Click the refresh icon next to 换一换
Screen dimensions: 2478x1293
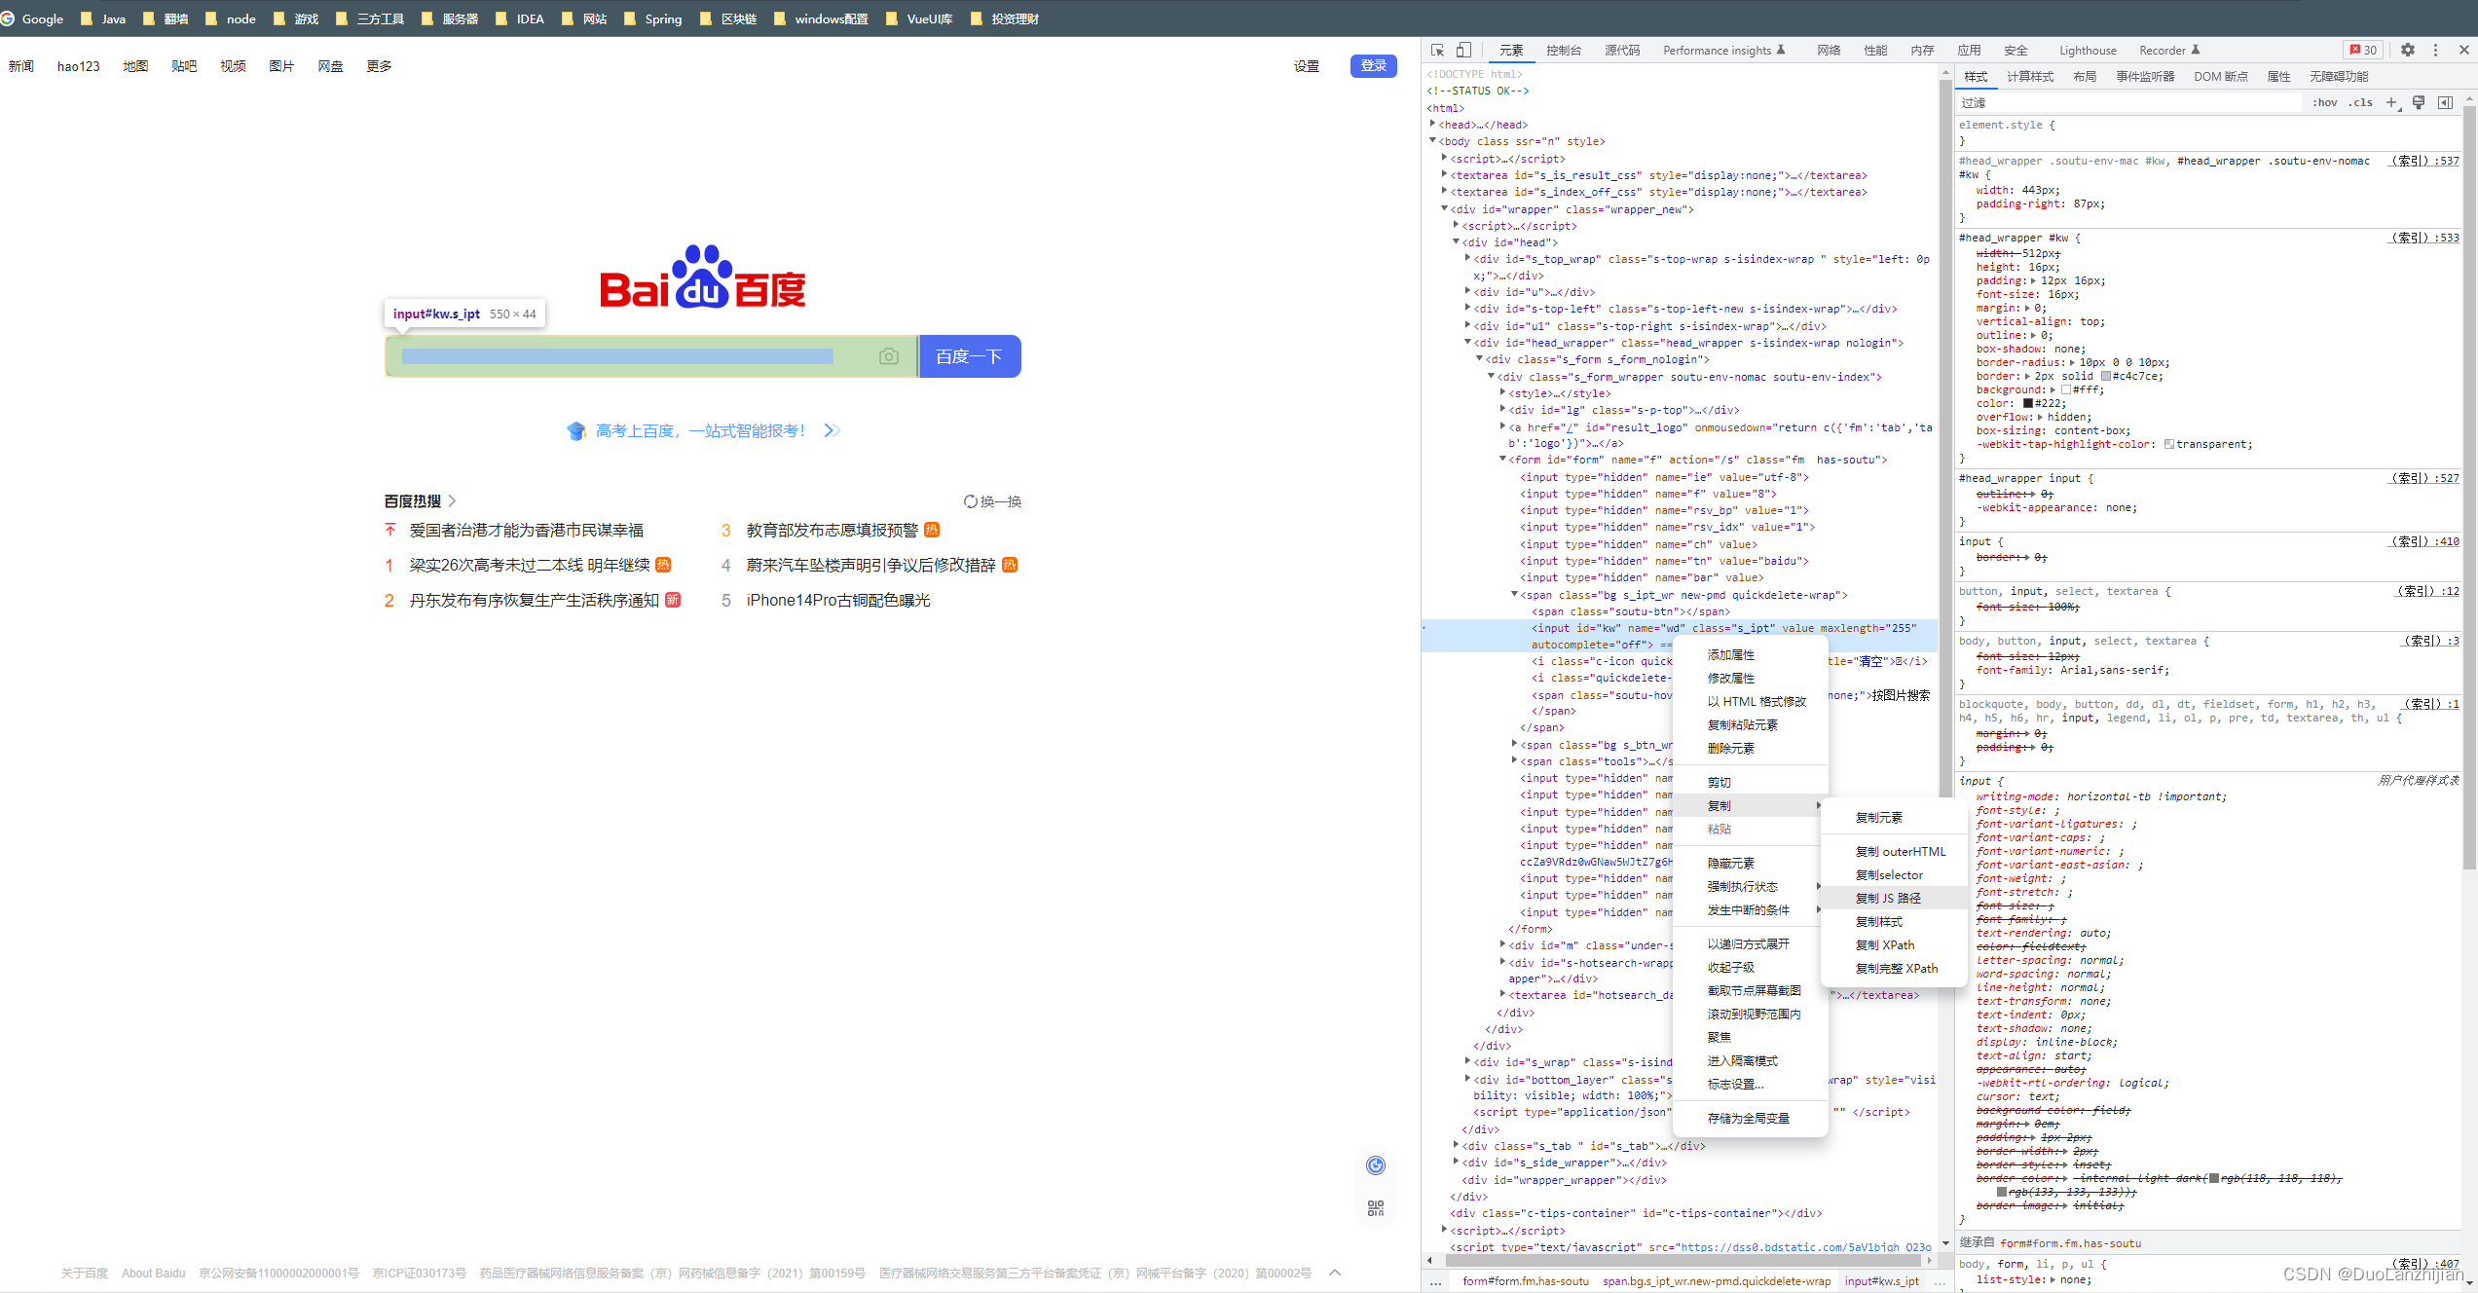(x=970, y=501)
